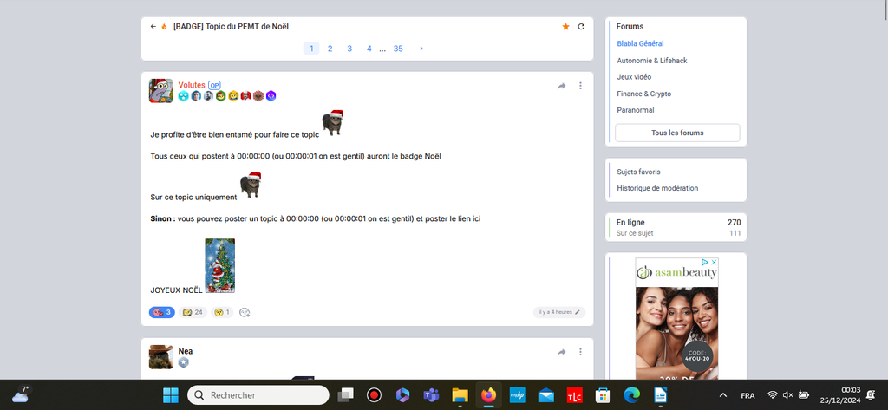Click Volutes' profile avatar
This screenshot has height=410, width=888.
pyautogui.click(x=161, y=91)
